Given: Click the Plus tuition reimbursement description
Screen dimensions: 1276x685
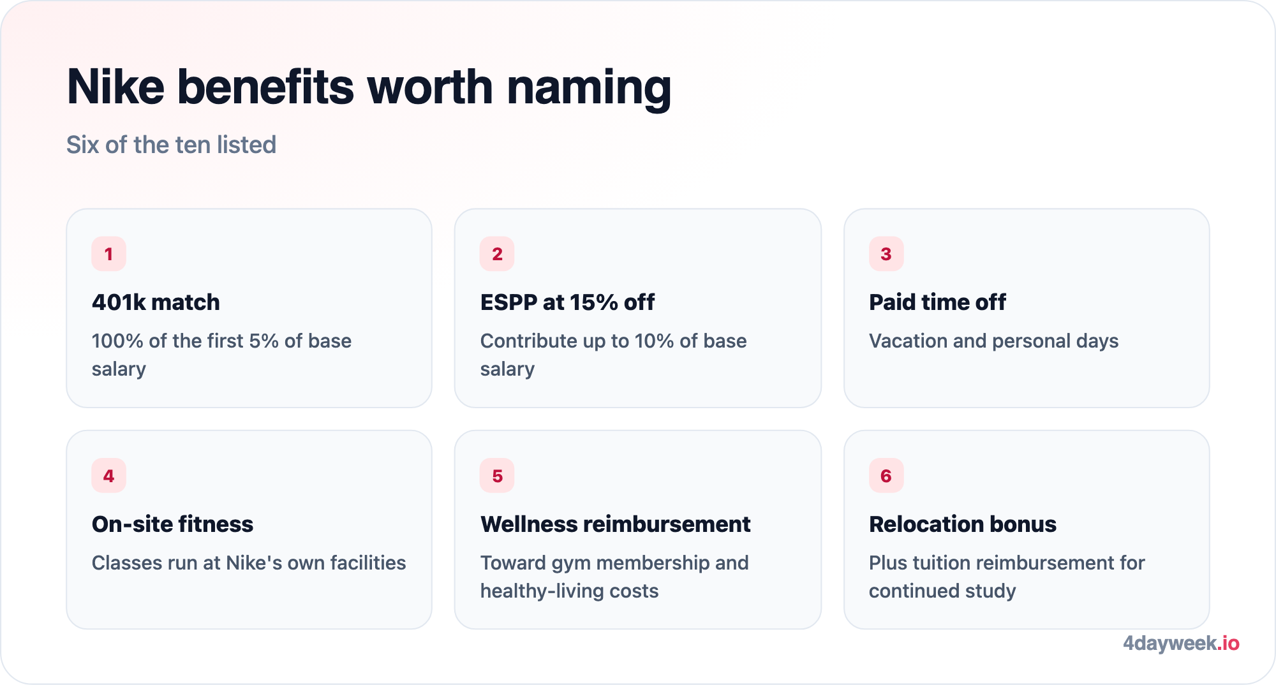Looking at the screenshot, I should 1007,577.
